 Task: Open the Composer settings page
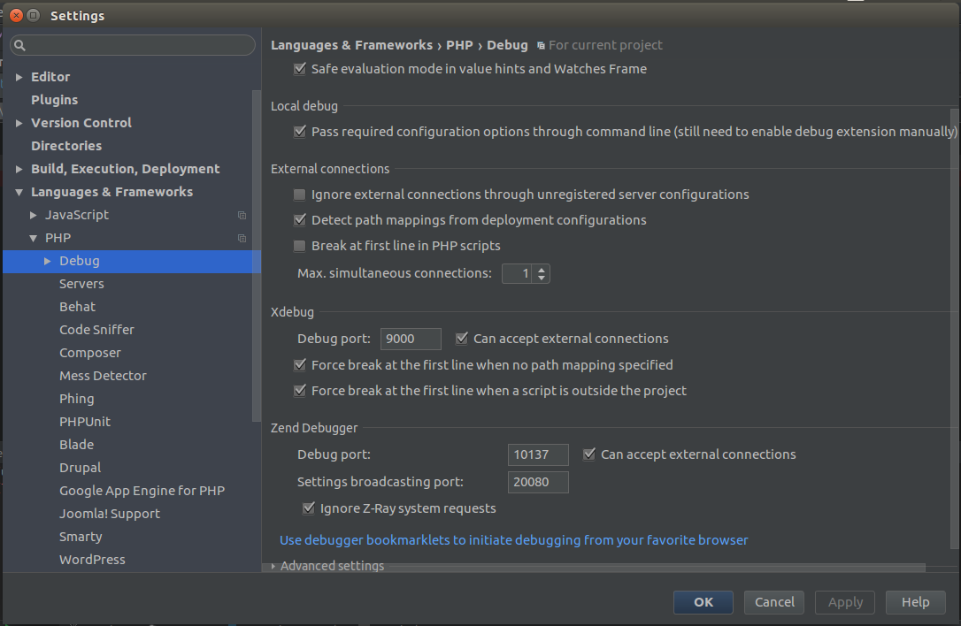[90, 353]
